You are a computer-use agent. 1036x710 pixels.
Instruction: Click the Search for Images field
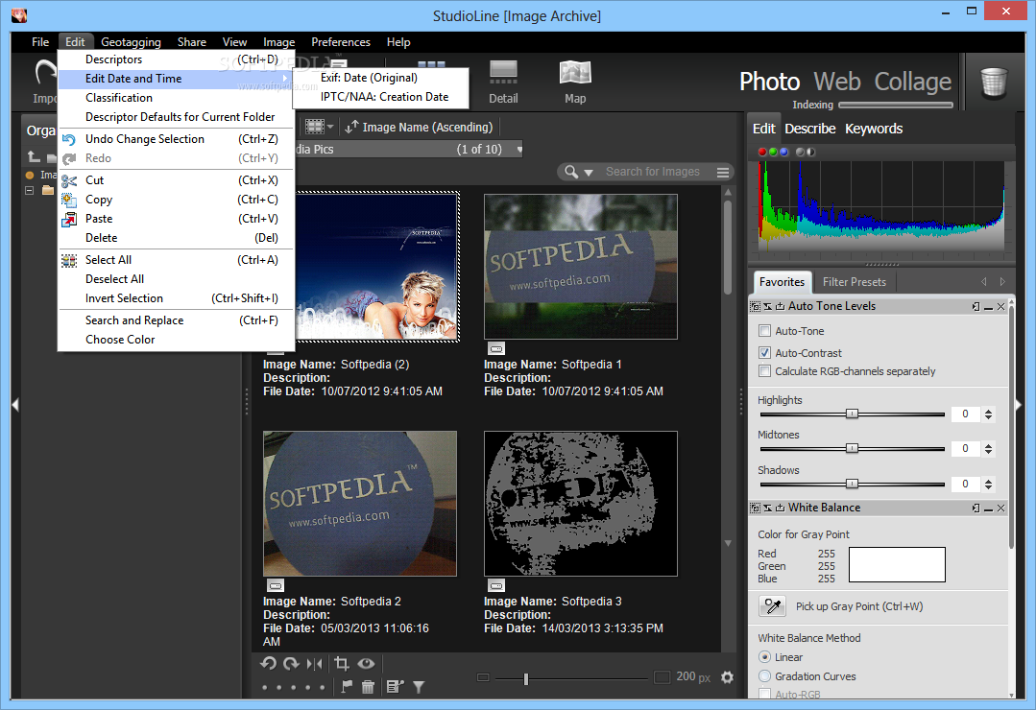coord(653,172)
